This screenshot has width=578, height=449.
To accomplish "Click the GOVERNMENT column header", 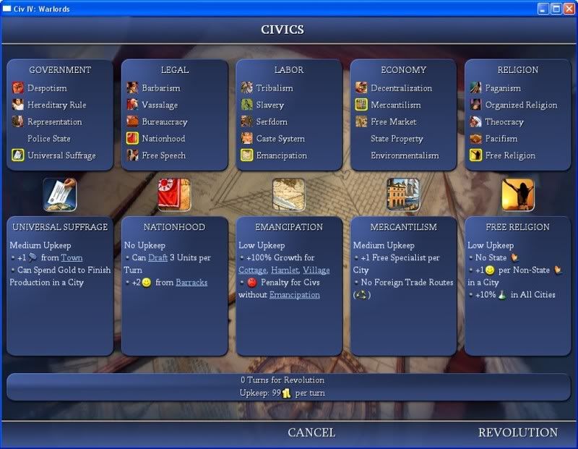I will tap(60, 69).
